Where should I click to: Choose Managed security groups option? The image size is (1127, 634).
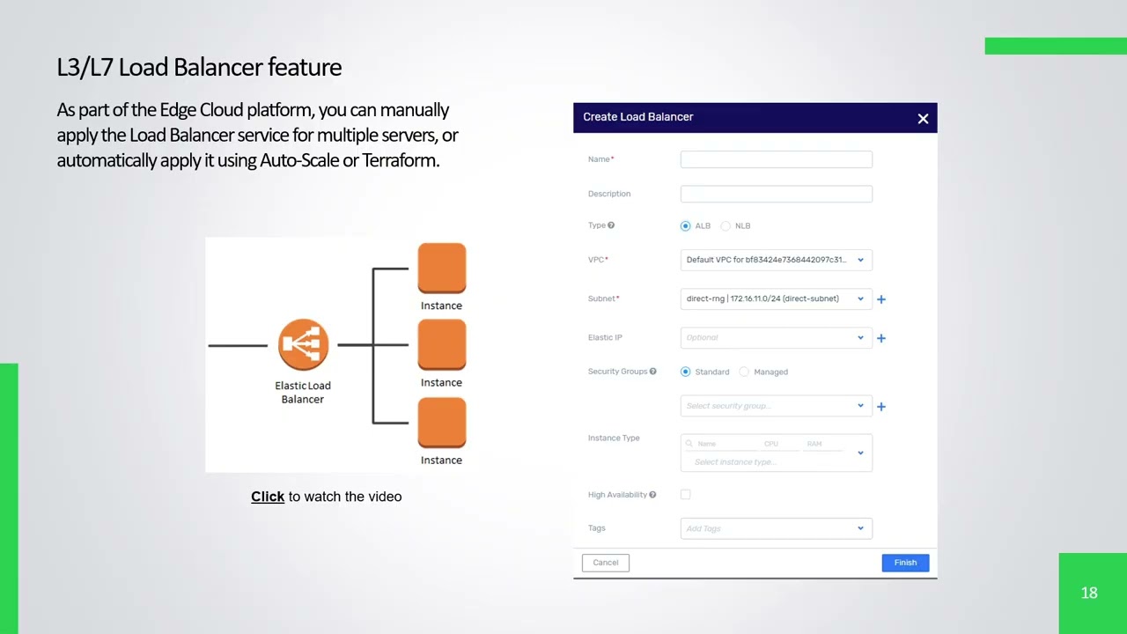[744, 372]
